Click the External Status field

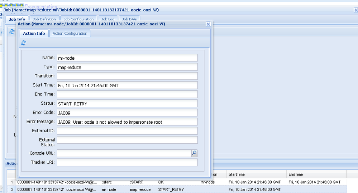(127, 140)
